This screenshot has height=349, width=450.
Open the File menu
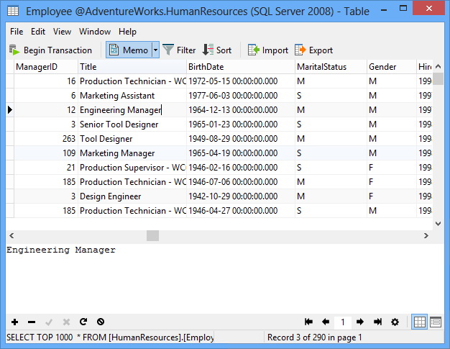(17, 32)
